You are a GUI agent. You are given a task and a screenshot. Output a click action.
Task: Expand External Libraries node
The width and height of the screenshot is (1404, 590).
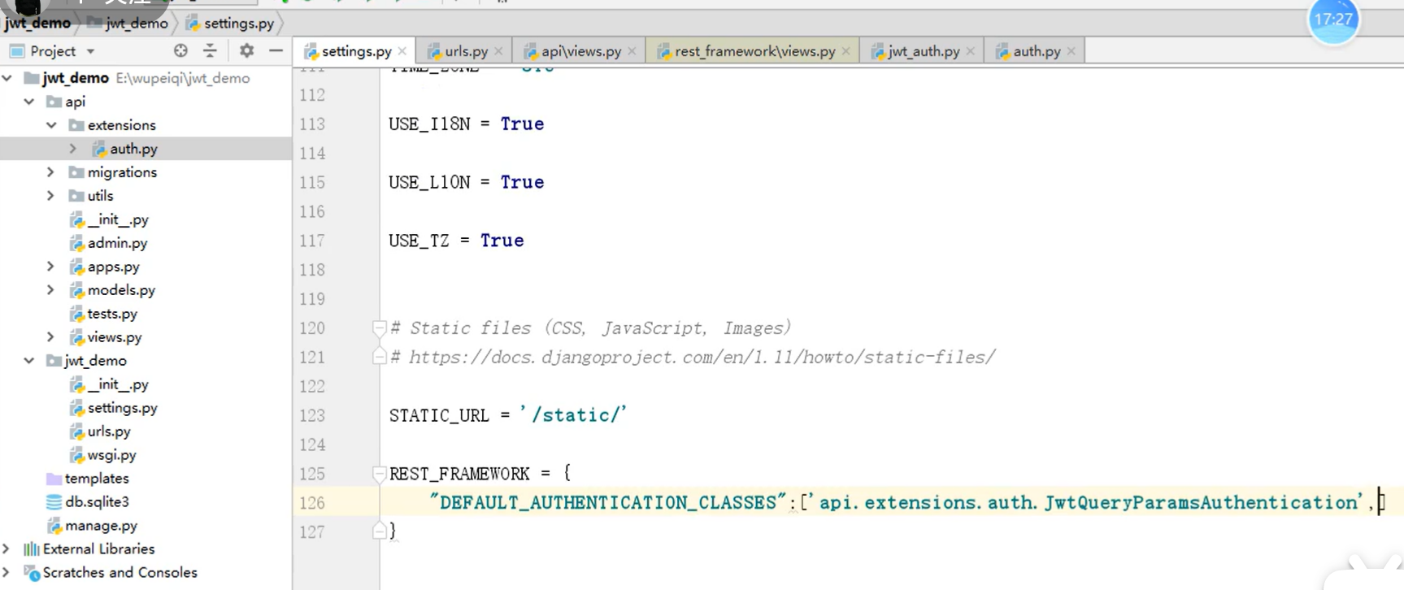[7, 549]
